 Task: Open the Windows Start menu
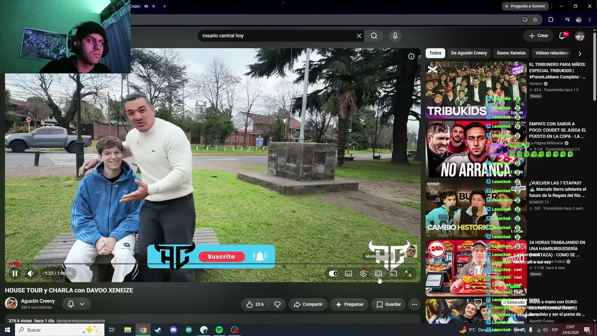pos(7,330)
